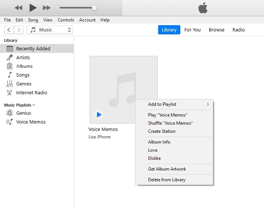Viewport: 264px width, 209px height.
Task: Open the Song menu
Action: point(33,20)
